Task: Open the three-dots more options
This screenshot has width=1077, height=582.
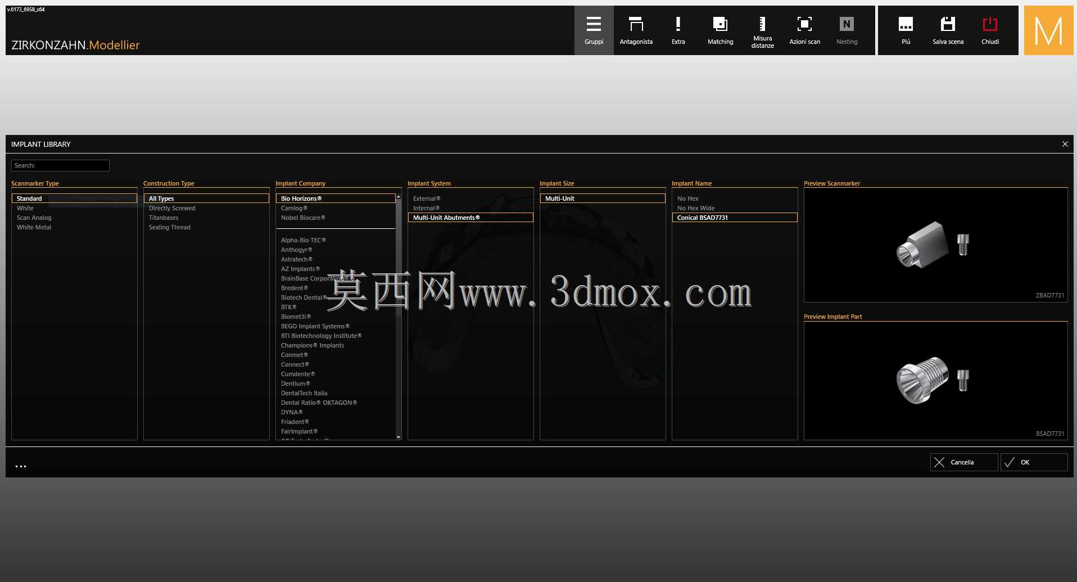Action: 21,466
